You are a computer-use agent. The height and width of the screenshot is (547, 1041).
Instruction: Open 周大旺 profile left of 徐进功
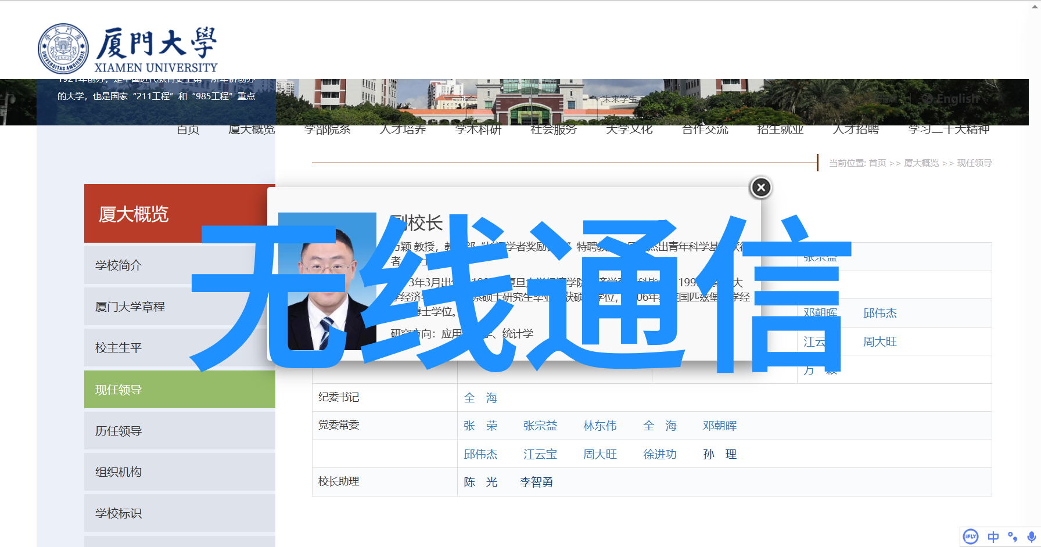click(600, 454)
